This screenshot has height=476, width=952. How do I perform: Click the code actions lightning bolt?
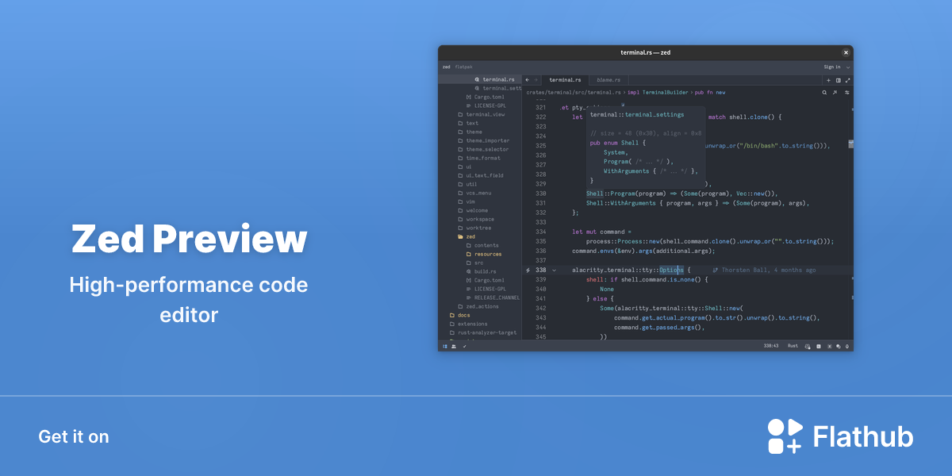point(528,270)
